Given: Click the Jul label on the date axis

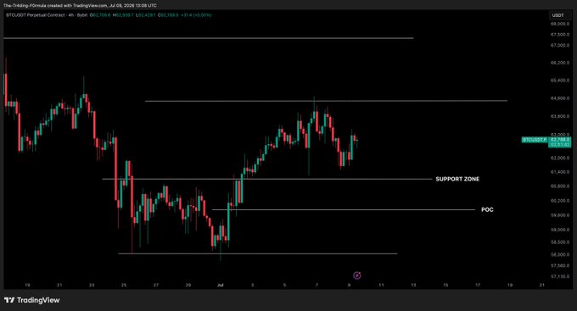Looking at the screenshot, I should point(220,285).
